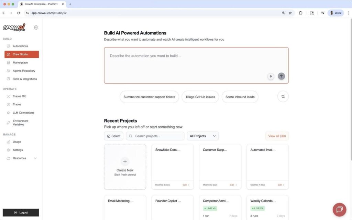Click the Search projects field

point(155,136)
